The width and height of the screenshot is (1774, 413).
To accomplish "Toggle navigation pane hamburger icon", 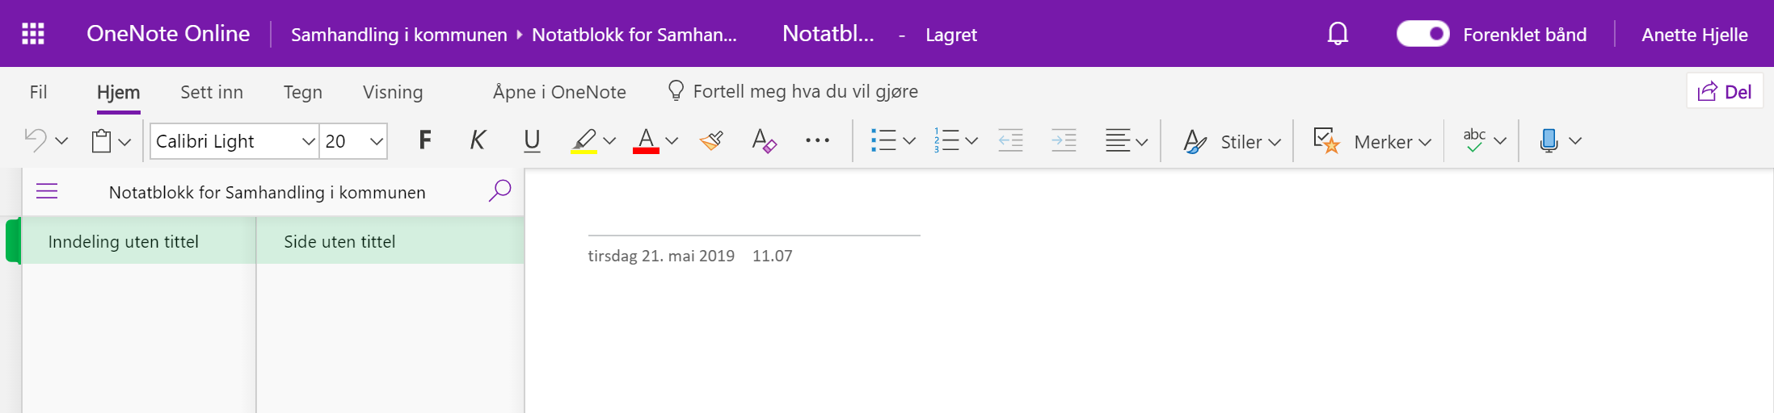I will [47, 191].
